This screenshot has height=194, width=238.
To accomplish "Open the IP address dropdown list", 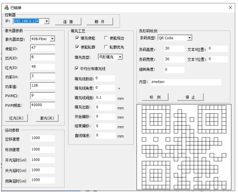I will [47, 21].
